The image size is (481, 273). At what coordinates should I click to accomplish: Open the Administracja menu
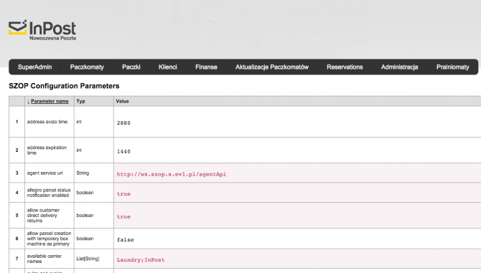click(x=399, y=67)
